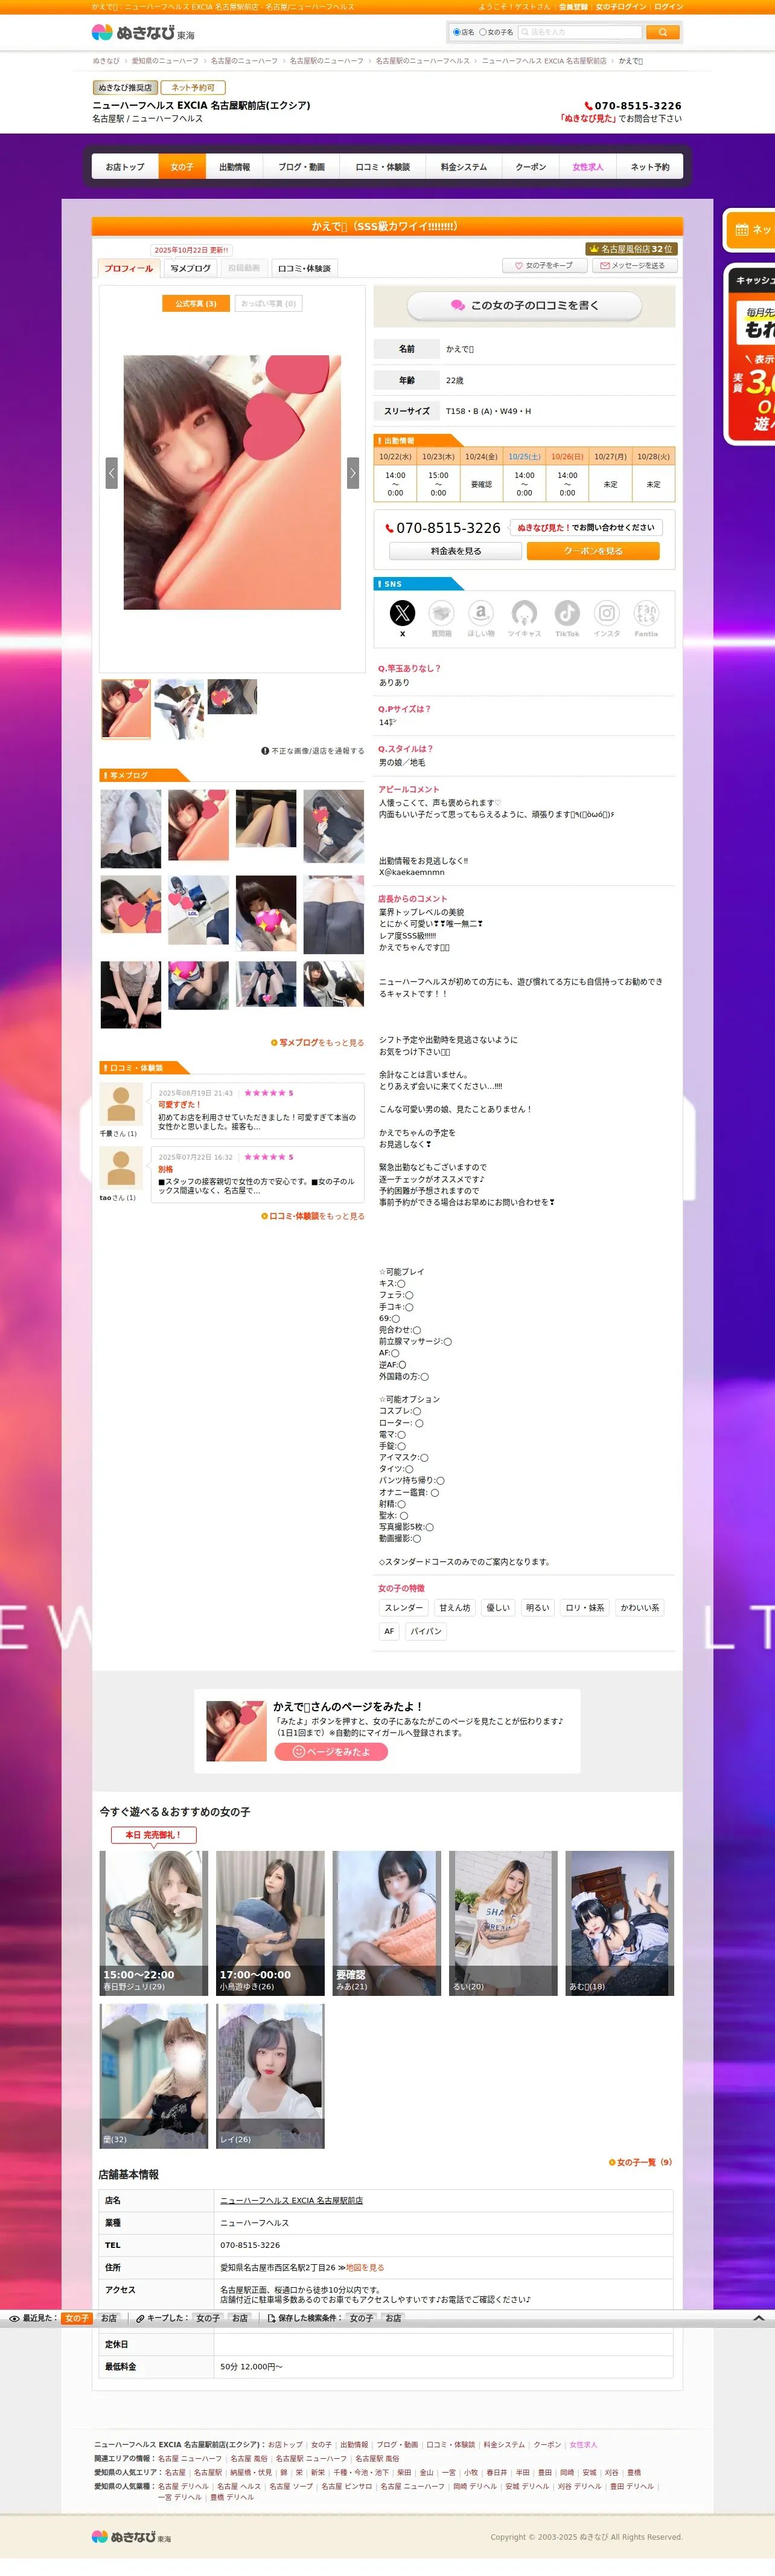The height and width of the screenshot is (2576, 775).
Task: Switch to the 口コミ・体験談 profile tab
Action: (304, 268)
